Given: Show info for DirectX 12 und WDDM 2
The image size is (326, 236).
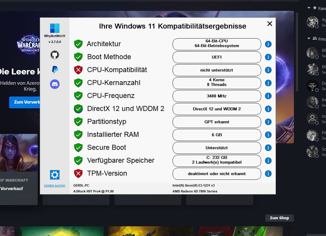Looking at the screenshot, I should [x=268, y=109].
